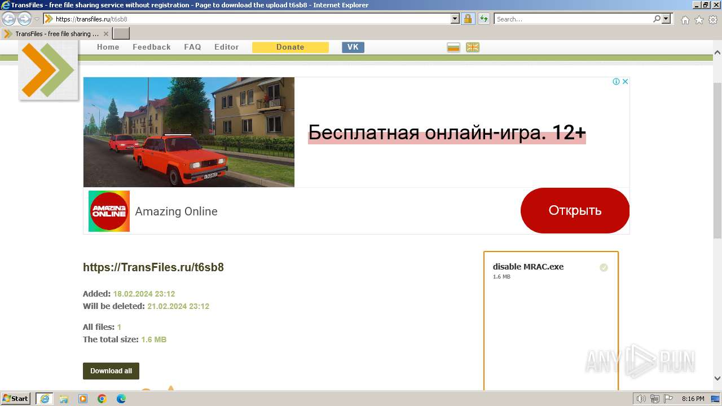
Task: Close the ad with the X icon
Action: tap(625, 82)
